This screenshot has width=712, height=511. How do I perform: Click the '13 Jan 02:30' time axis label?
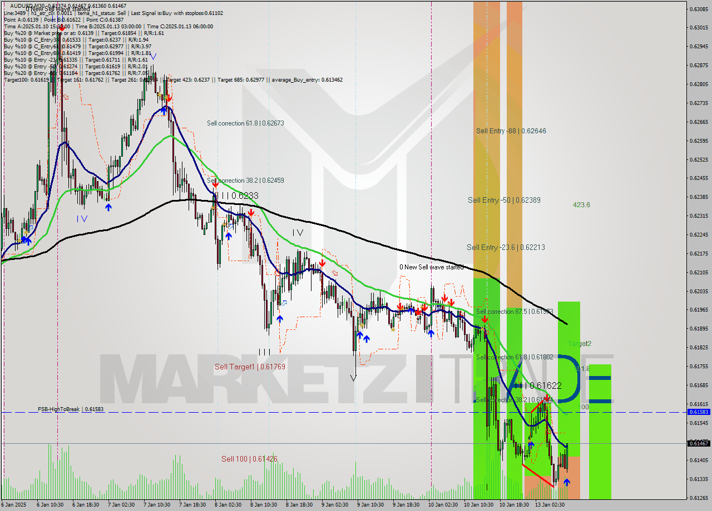[550, 505]
